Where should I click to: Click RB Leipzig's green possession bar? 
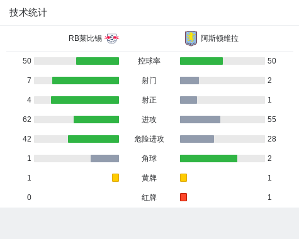point(98,61)
